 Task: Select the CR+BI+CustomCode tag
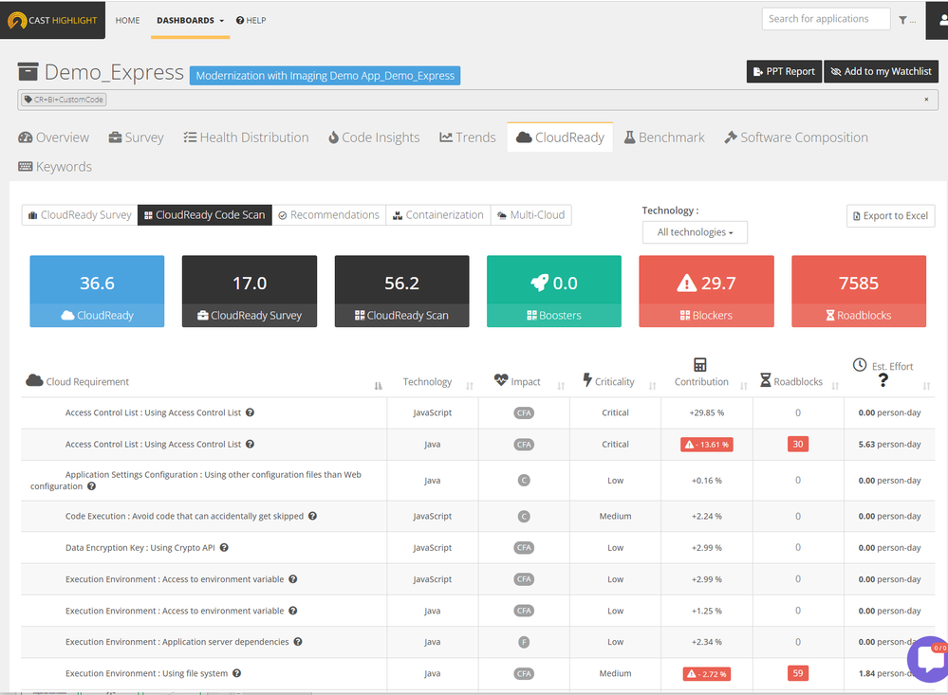pyautogui.click(x=64, y=100)
